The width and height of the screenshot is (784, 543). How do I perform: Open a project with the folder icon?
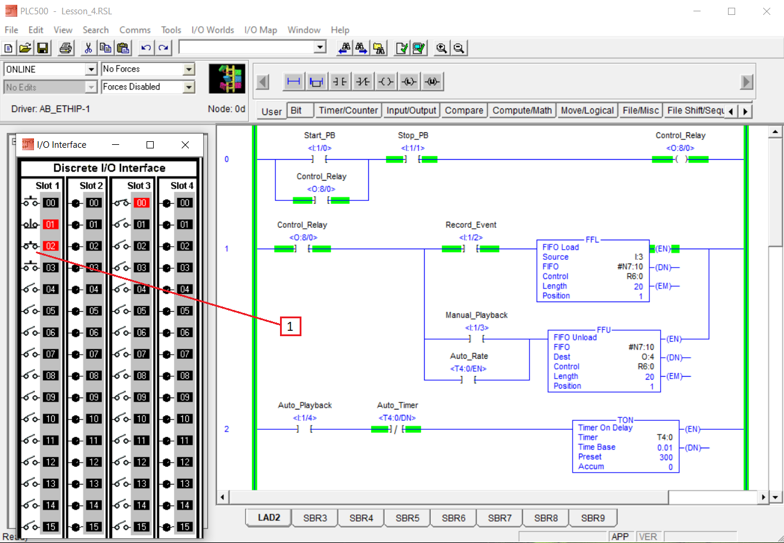tap(25, 48)
